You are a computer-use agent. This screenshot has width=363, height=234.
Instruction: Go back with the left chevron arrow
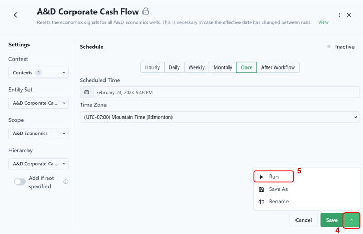(x=15, y=15)
